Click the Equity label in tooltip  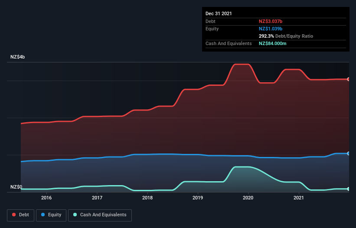point(212,29)
